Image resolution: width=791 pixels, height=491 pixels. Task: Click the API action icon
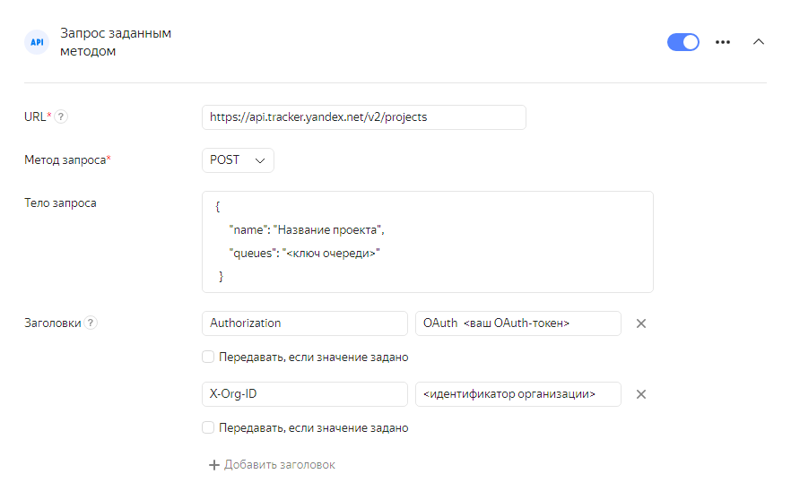[37, 42]
